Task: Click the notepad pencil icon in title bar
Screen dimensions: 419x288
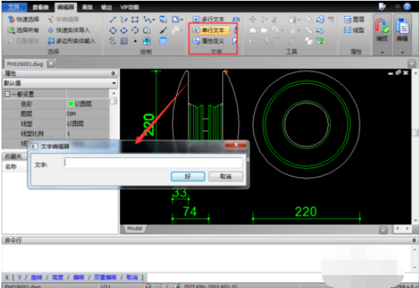Action: click(x=382, y=7)
